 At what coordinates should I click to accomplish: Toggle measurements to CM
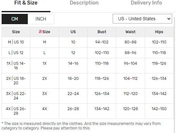point(15,19)
